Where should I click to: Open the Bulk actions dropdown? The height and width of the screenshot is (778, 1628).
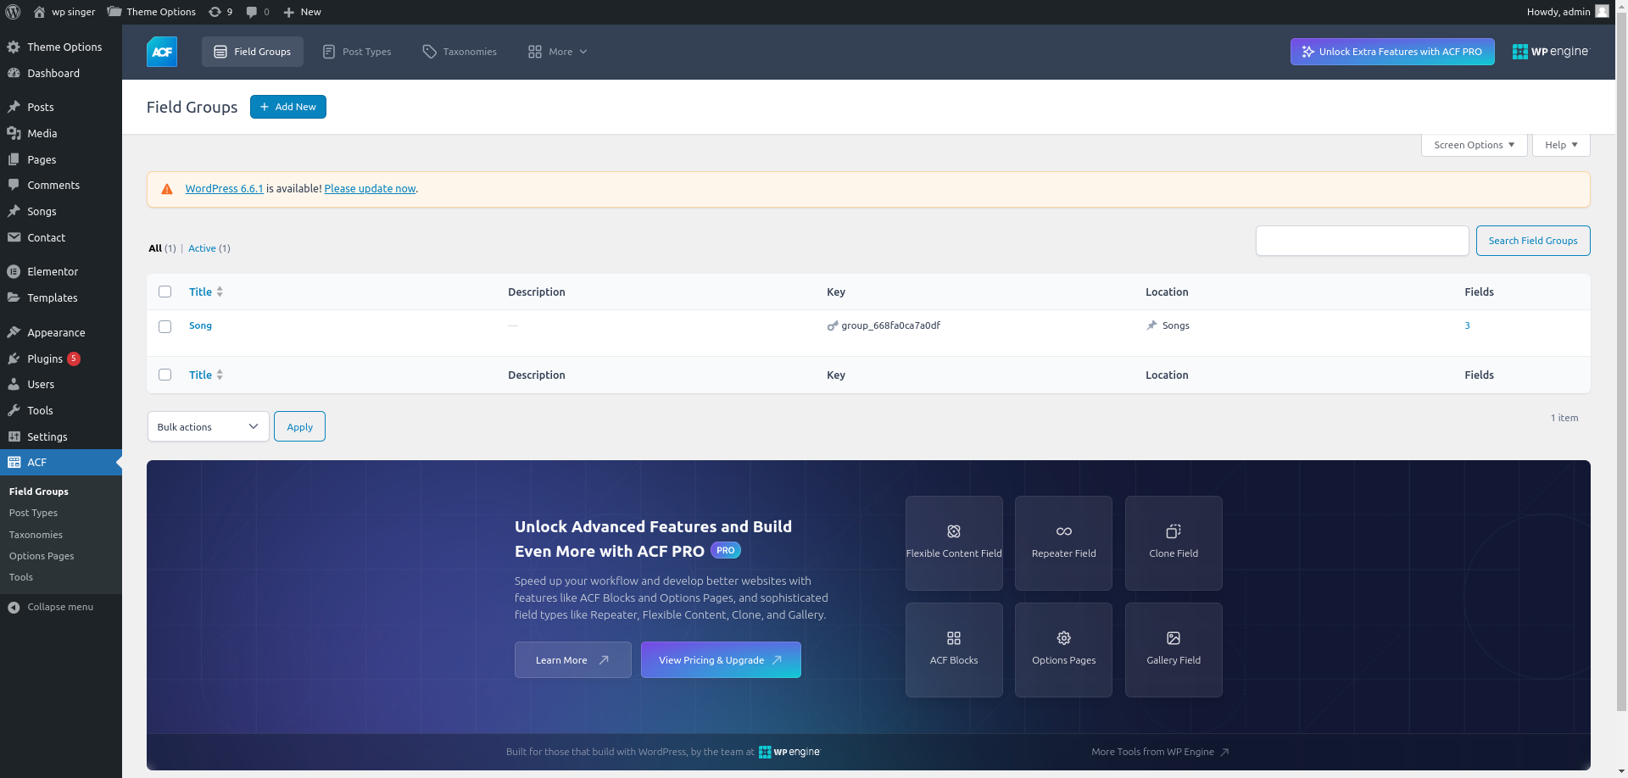click(209, 426)
